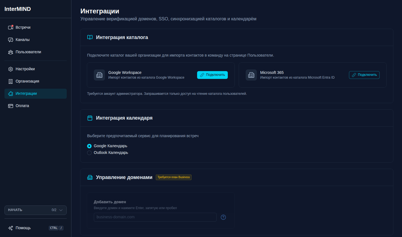
Task: Click the Microsoft 365 title text
Action: coord(272,72)
